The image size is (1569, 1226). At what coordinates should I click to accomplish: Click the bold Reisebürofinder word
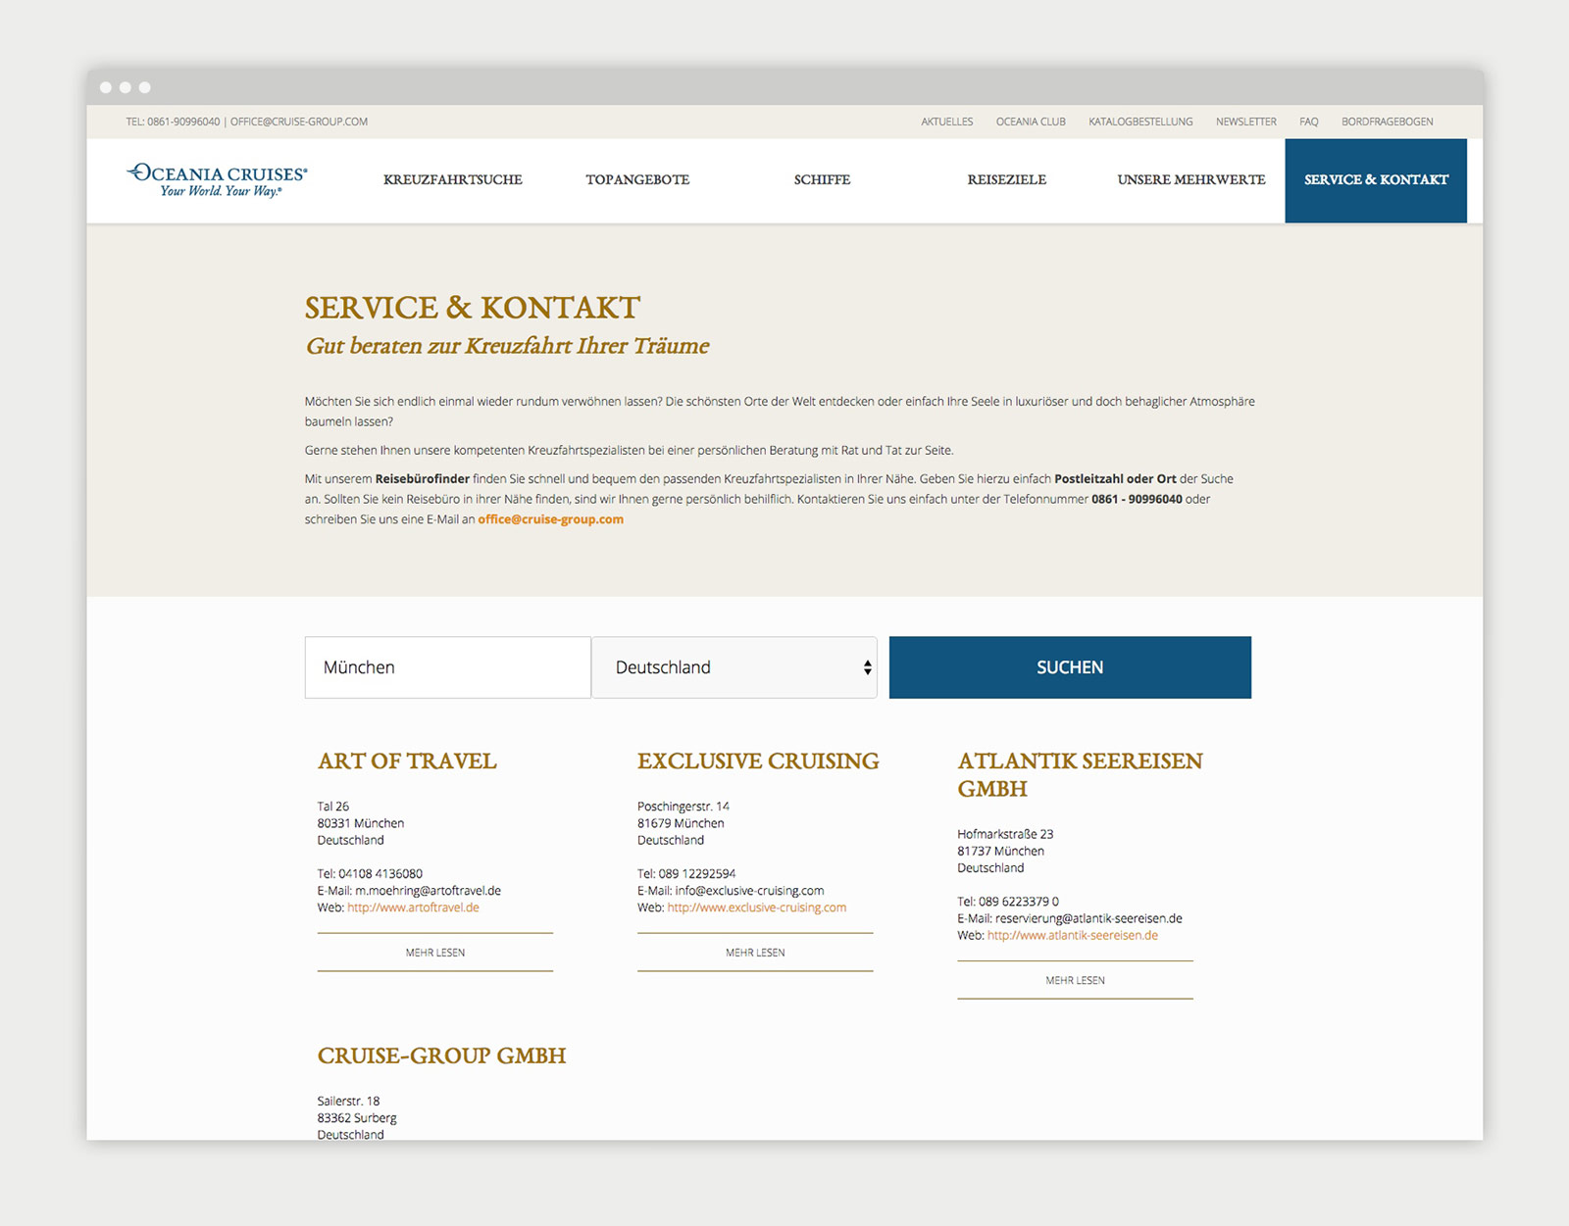click(x=423, y=479)
